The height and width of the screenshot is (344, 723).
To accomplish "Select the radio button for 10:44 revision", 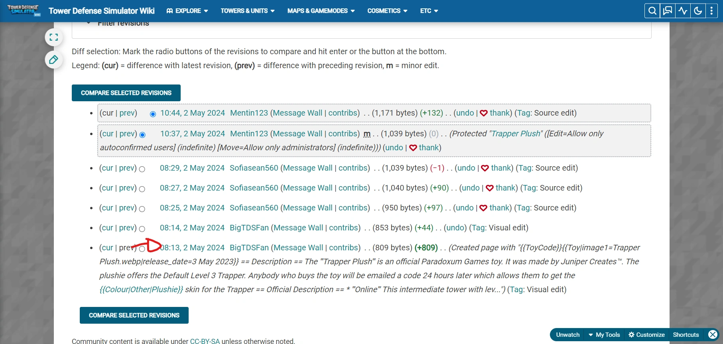I will [153, 114].
